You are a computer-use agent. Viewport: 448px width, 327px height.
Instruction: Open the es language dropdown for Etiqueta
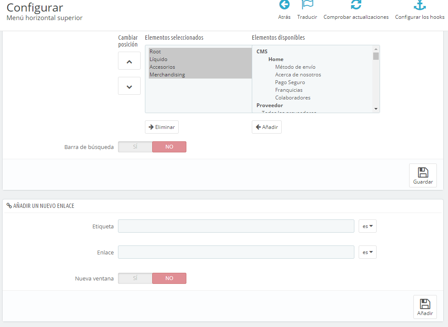(368, 226)
